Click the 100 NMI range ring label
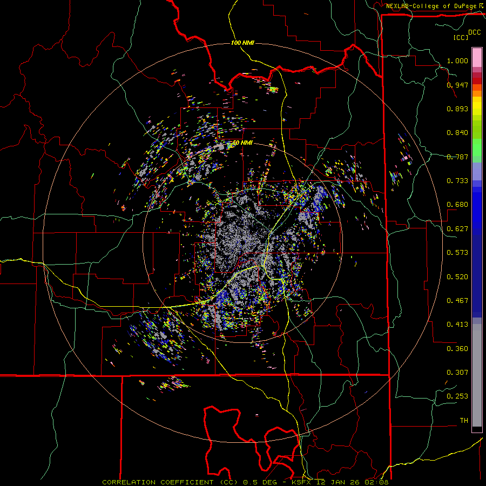 pyautogui.click(x=242, y=43)
